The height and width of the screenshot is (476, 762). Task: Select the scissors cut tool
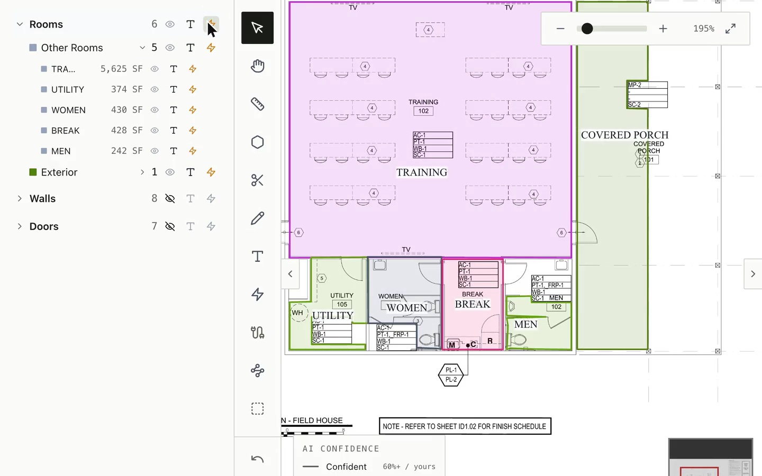[x=257, y=180]
